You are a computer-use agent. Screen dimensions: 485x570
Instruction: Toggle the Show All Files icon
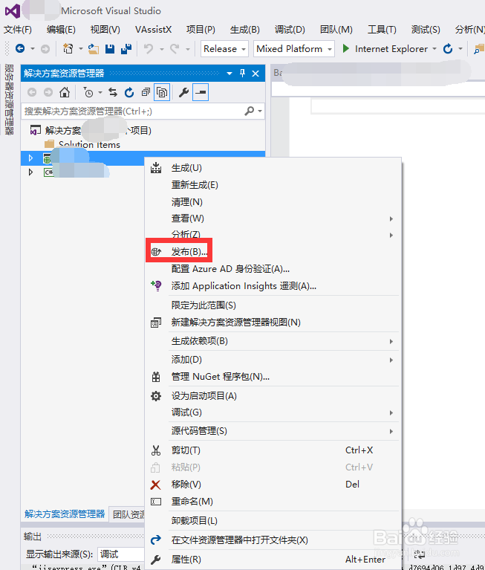(x=162, y=92)
